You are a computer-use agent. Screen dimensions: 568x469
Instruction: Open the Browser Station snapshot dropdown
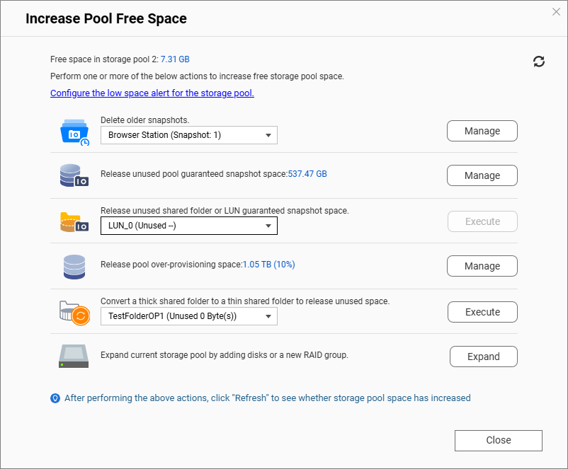188,135
